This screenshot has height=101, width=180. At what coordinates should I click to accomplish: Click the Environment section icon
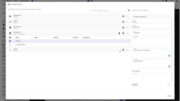[10, 27]
